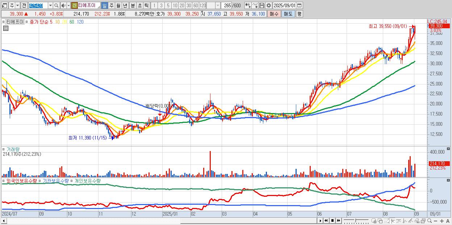
Task: Open dropdown after 120 period button
Action: point(218,5)
